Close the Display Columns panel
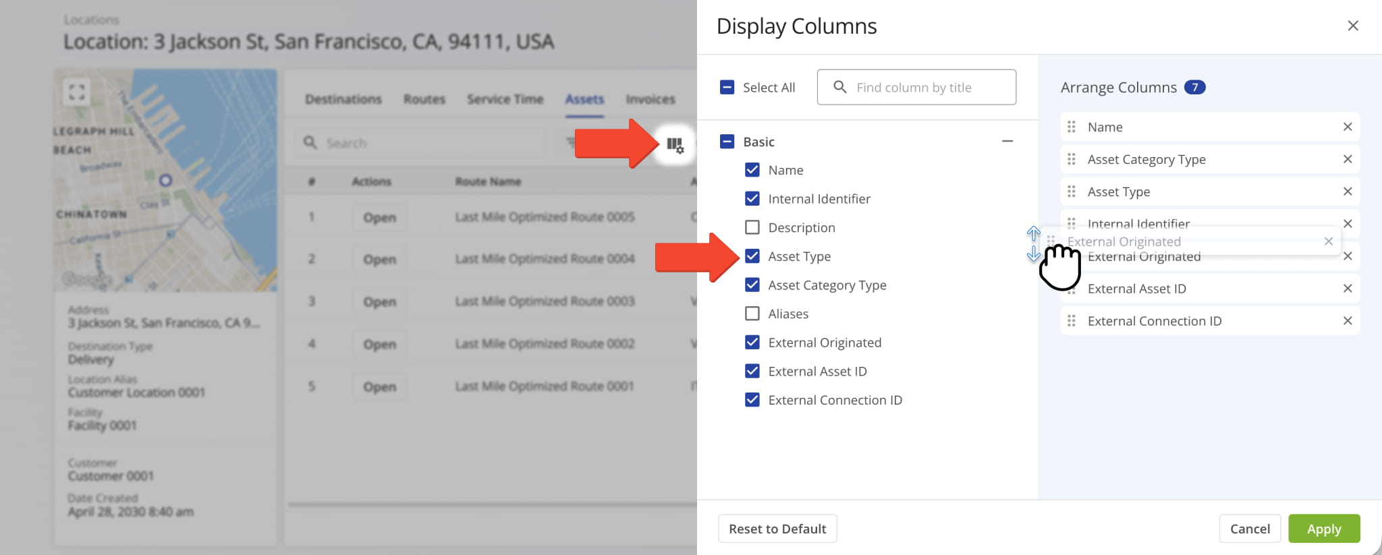1382x555 pixels. coord(1353,26)
